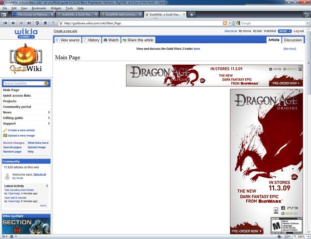Click the GuildWiki pumpkin logo

point(26,59)
